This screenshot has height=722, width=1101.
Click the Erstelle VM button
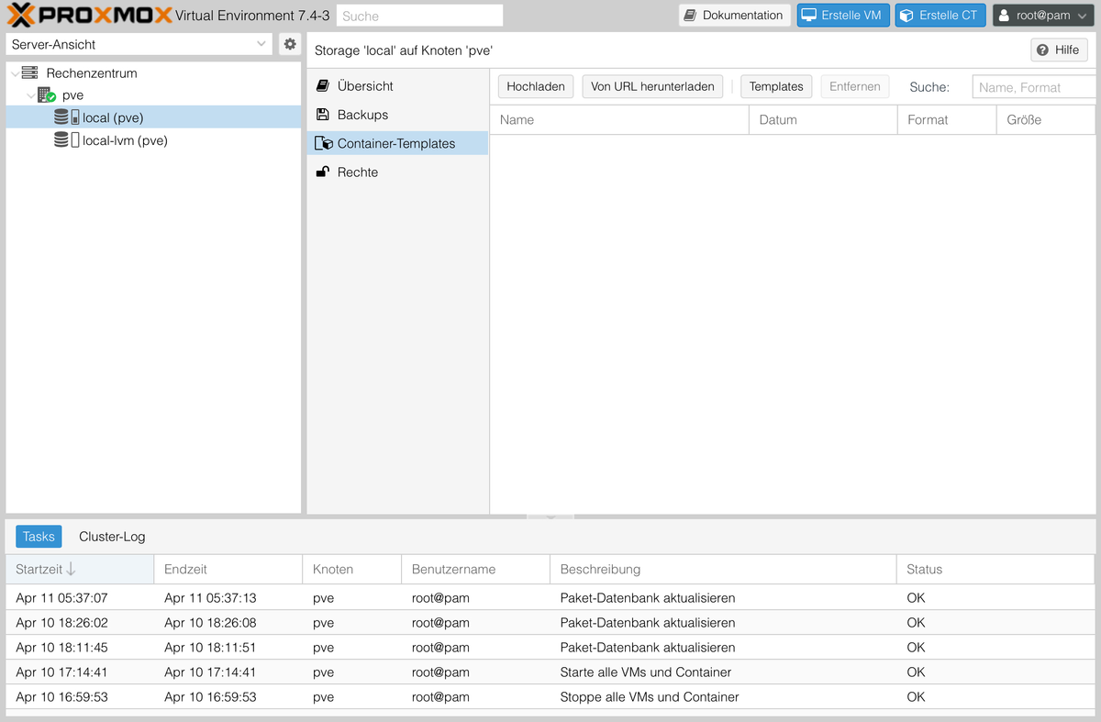[x=843, y=16]
